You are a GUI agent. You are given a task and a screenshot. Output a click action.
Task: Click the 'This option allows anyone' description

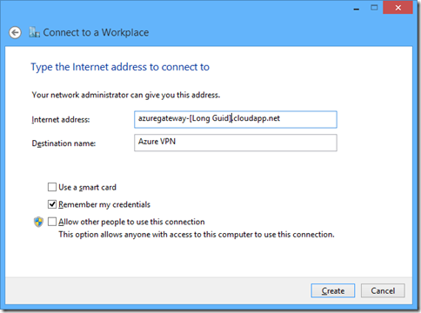[197, 234]
